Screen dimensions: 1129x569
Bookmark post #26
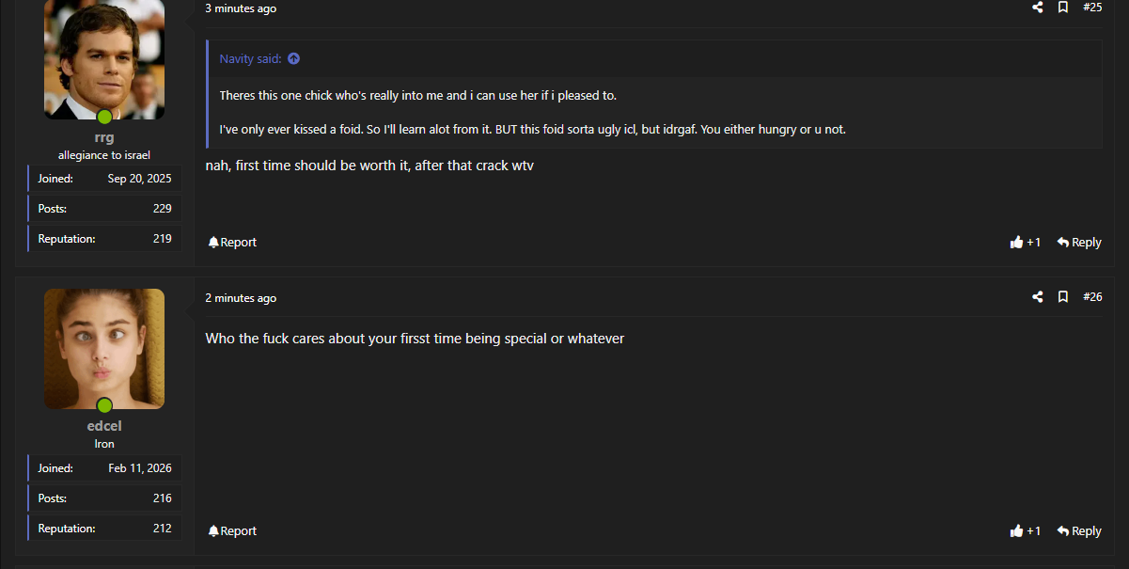(x=1063, y=297)
